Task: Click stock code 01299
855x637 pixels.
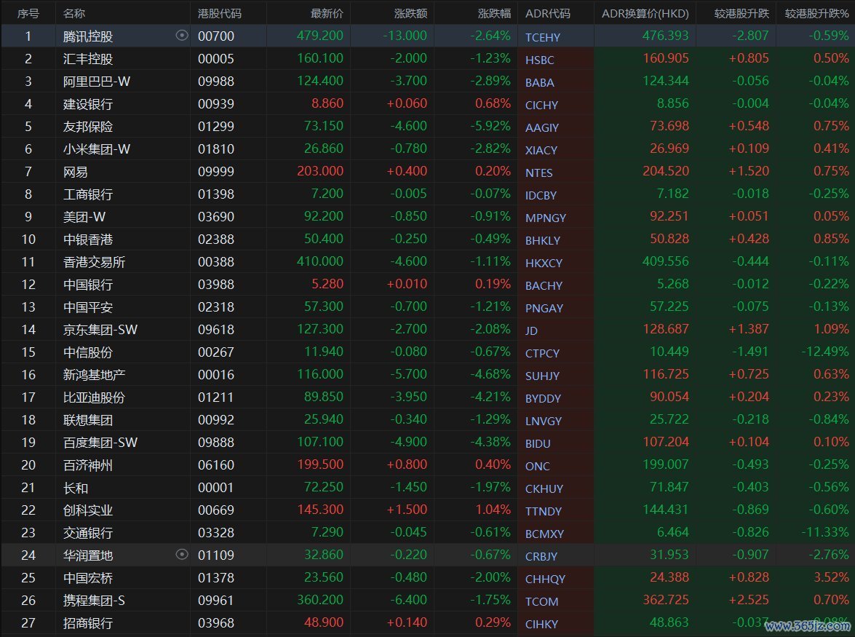Action: point(216,127)
